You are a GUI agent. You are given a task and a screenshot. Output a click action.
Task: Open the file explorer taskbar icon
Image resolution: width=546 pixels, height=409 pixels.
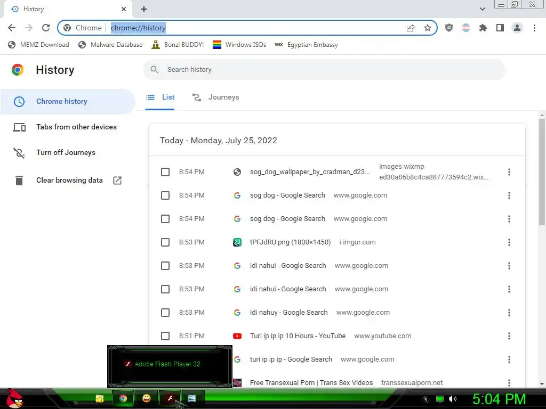pyautogui.click(x=100, y=398)
